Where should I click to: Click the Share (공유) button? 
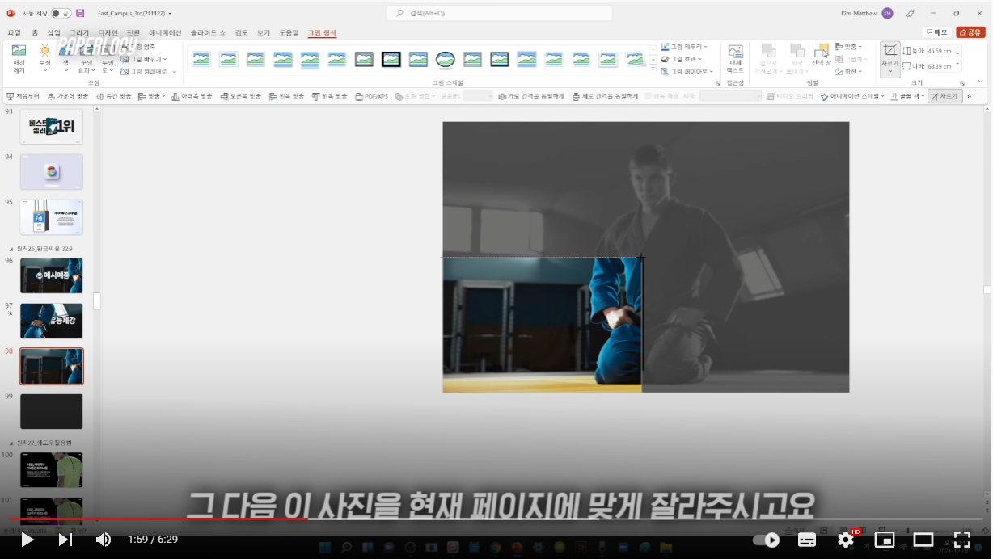pos(970,32)
